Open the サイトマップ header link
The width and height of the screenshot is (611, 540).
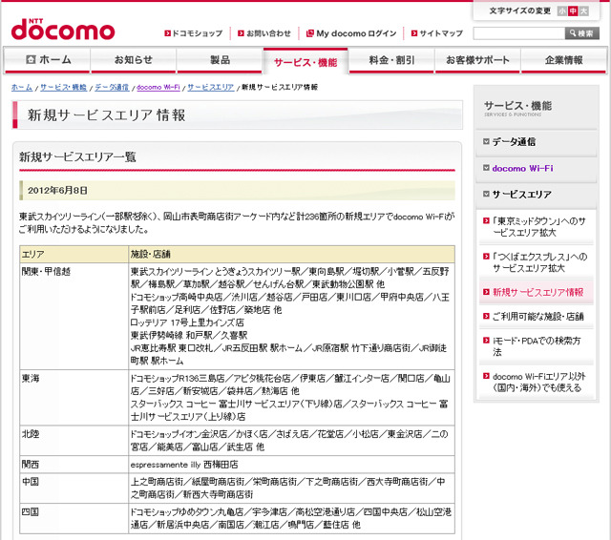coord(441,33)
